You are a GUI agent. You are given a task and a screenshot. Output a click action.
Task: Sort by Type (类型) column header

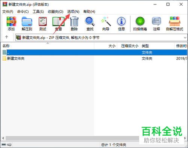[157, 46]
